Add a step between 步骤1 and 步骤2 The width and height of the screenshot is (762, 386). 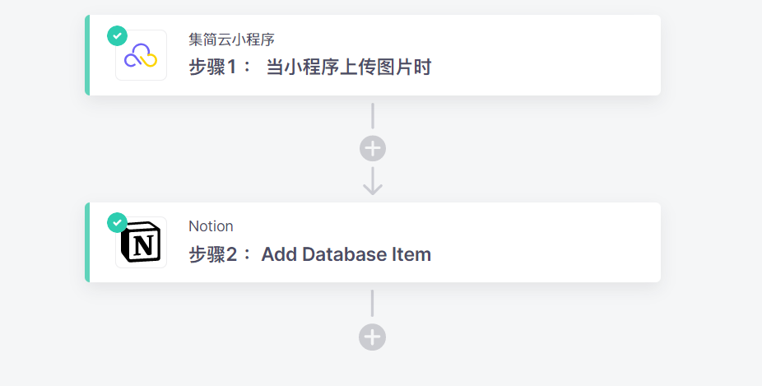(373, 148)
